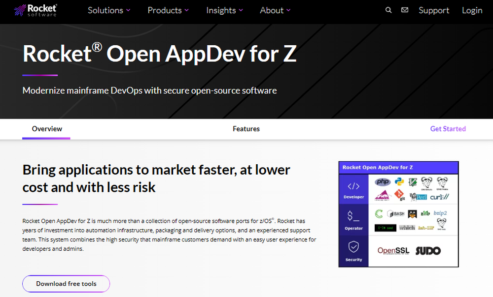Go to the Get Started tab
Viewport: 493px width, 297px height.
448,129
